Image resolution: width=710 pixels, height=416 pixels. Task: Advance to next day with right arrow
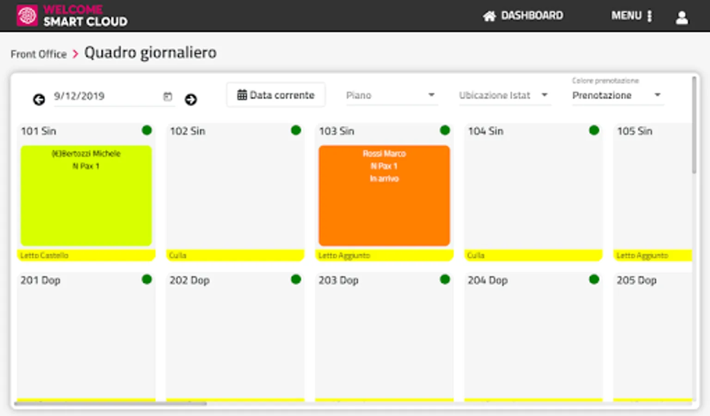pos(190,99)
